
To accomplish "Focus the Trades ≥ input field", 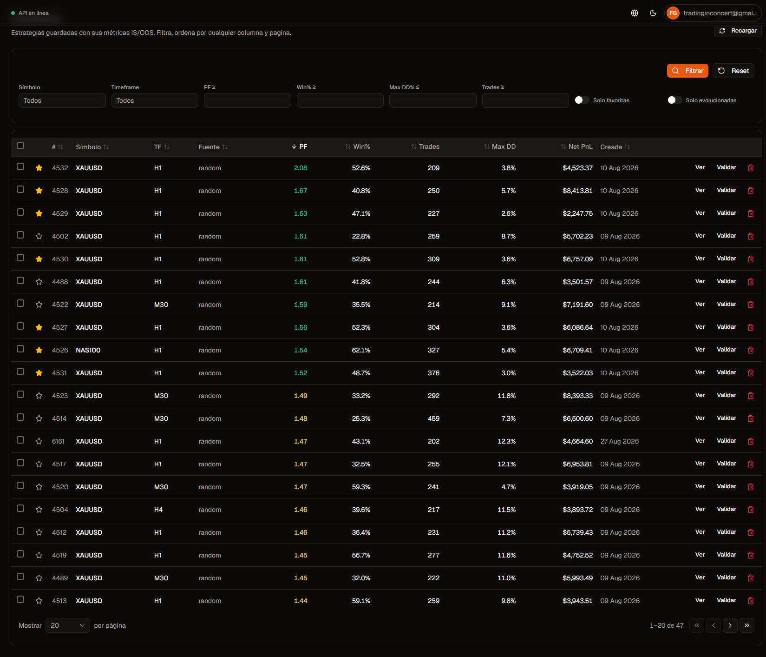I will tap(525, 100).
